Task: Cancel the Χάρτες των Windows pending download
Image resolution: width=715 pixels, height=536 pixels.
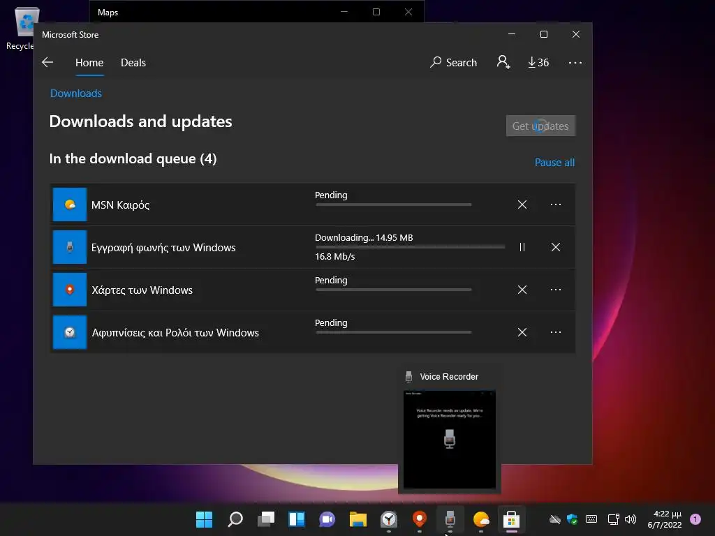Action: (x=522, y=290)
